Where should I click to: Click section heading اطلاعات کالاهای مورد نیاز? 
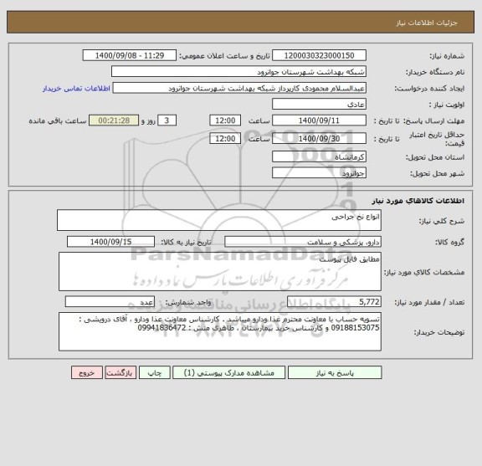click(x=418, y=201)
